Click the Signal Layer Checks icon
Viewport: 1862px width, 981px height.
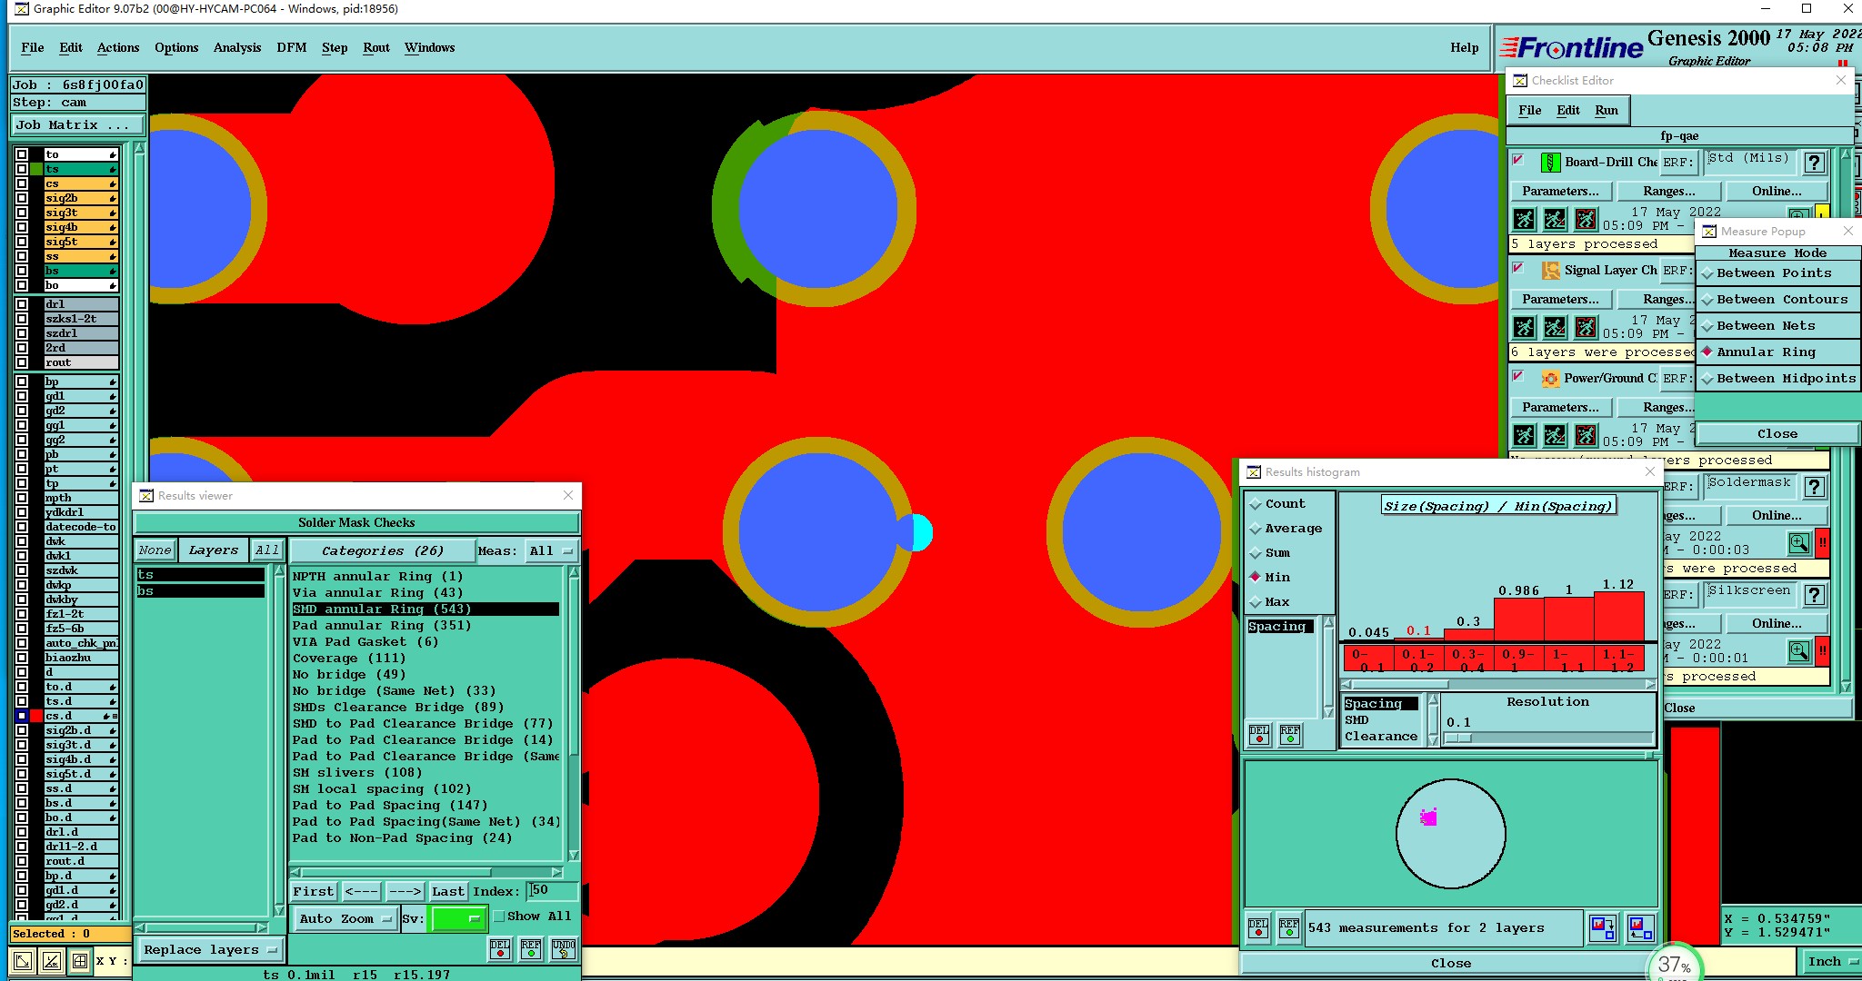(1551, 271)
